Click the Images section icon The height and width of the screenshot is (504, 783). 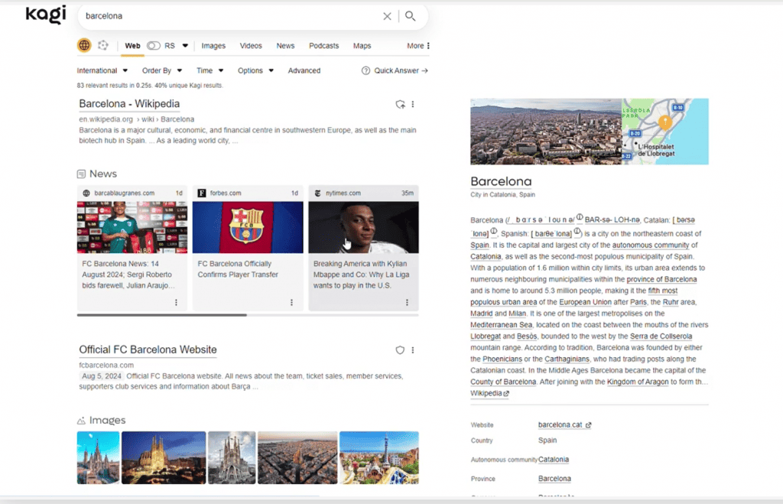[81, 421]
